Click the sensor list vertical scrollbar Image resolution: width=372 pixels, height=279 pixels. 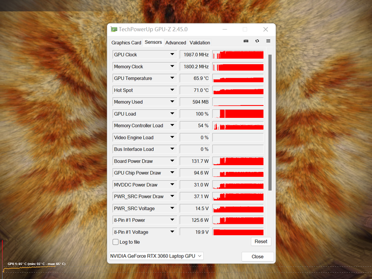point(270,122)
